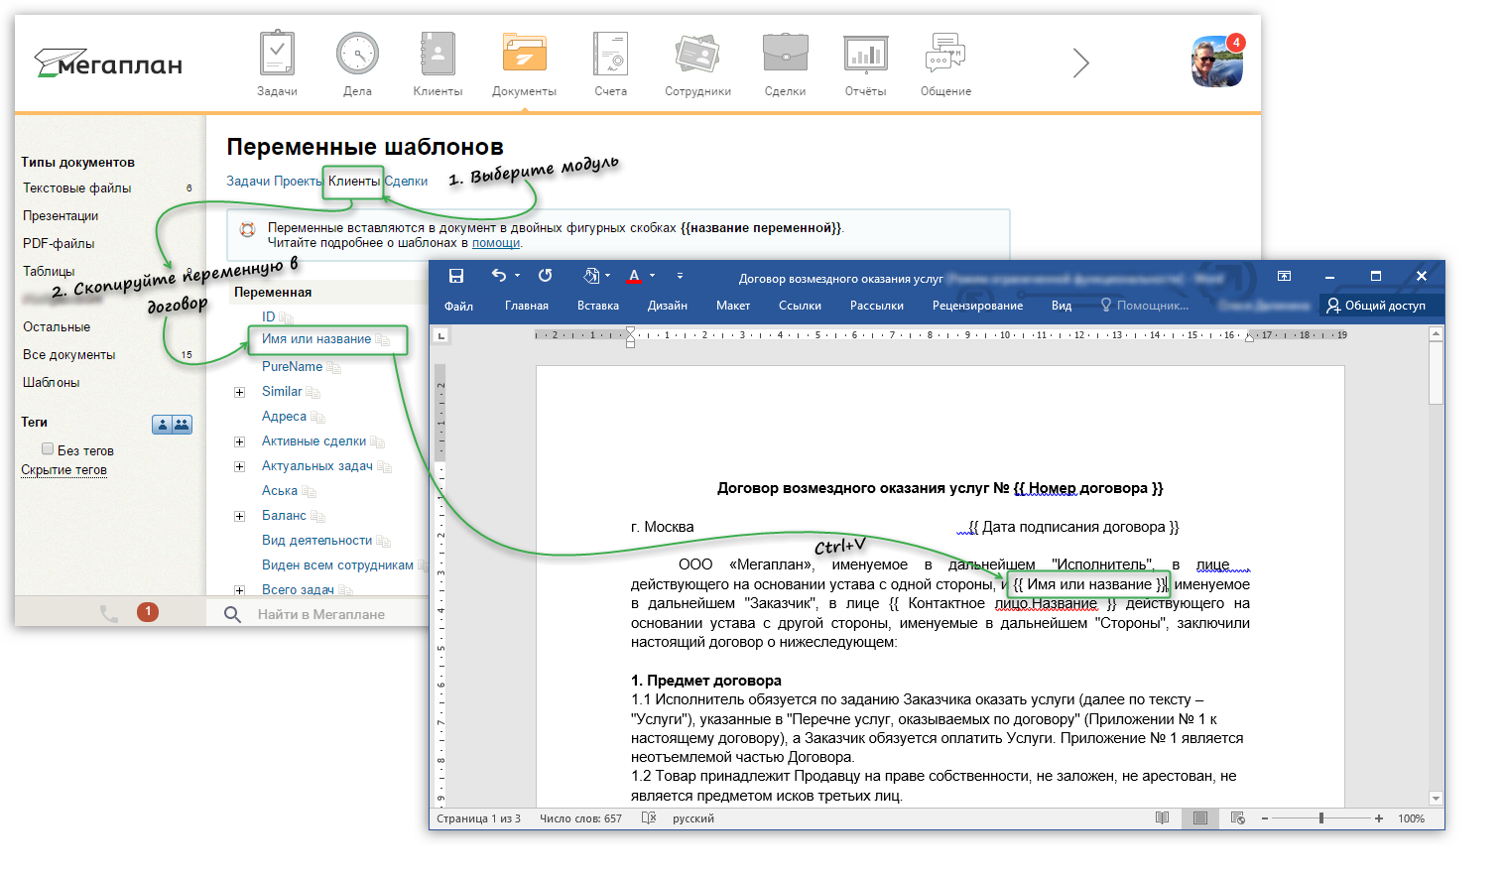Copy icon next to Аська variable

click(x=309, y=491)
